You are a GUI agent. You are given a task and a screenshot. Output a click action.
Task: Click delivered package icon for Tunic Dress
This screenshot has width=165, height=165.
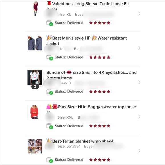click(50, 23)
